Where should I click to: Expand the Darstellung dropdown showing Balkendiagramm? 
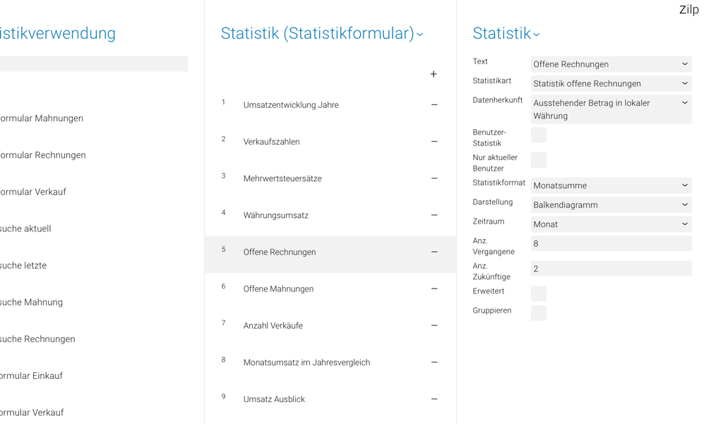click(611, 205)
